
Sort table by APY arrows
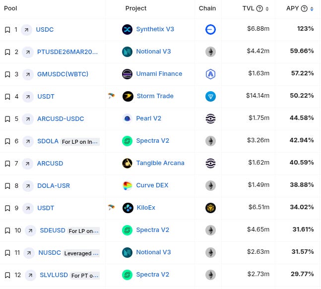[x=312, y=9]
